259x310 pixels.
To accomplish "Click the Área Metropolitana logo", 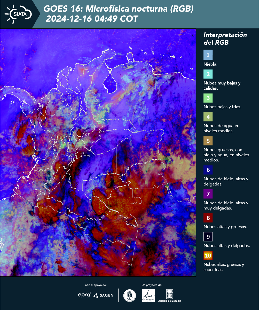I will coord(148,295).
